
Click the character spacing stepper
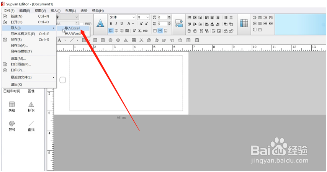pos(169,17)
